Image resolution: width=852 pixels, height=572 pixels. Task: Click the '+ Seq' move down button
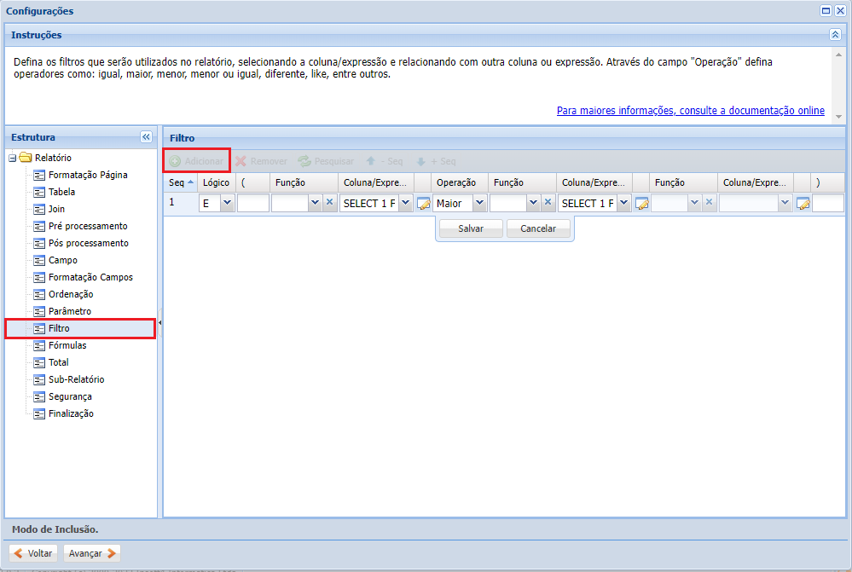[435, 161]
